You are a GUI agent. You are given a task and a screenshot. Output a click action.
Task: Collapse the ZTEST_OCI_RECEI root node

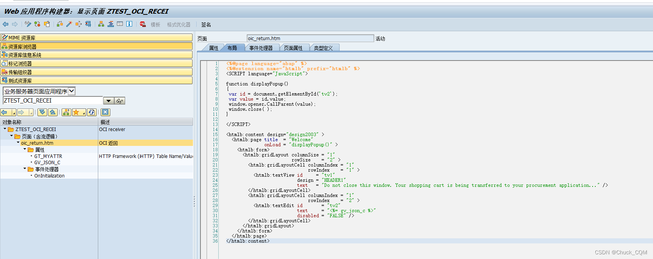click(5, 129)
